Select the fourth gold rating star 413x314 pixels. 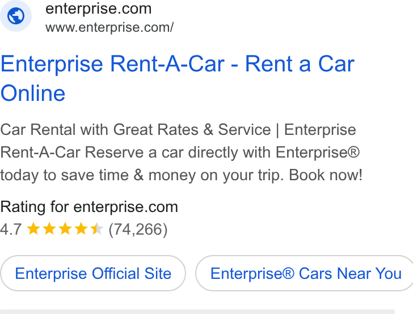tap(81, 228)
